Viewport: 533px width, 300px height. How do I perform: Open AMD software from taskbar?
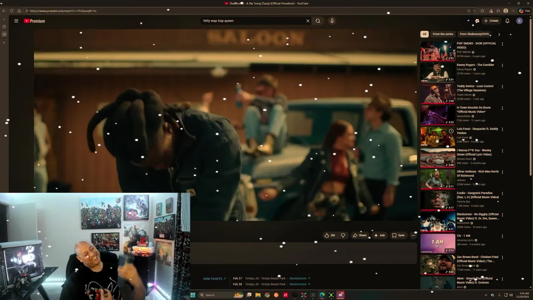click(285, 295)
